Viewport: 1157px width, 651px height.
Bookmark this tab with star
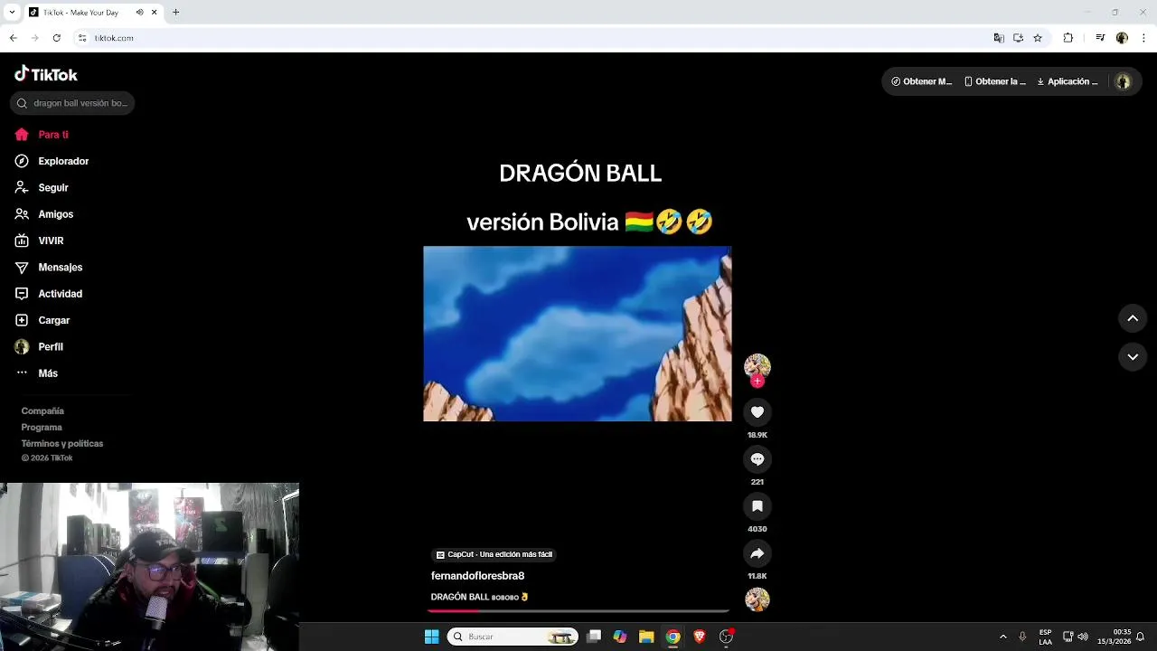pyautogui.click(x=1038, y=38)
